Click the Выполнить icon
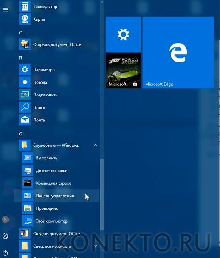This screenshot has width=220, height=258. [28, 158]
